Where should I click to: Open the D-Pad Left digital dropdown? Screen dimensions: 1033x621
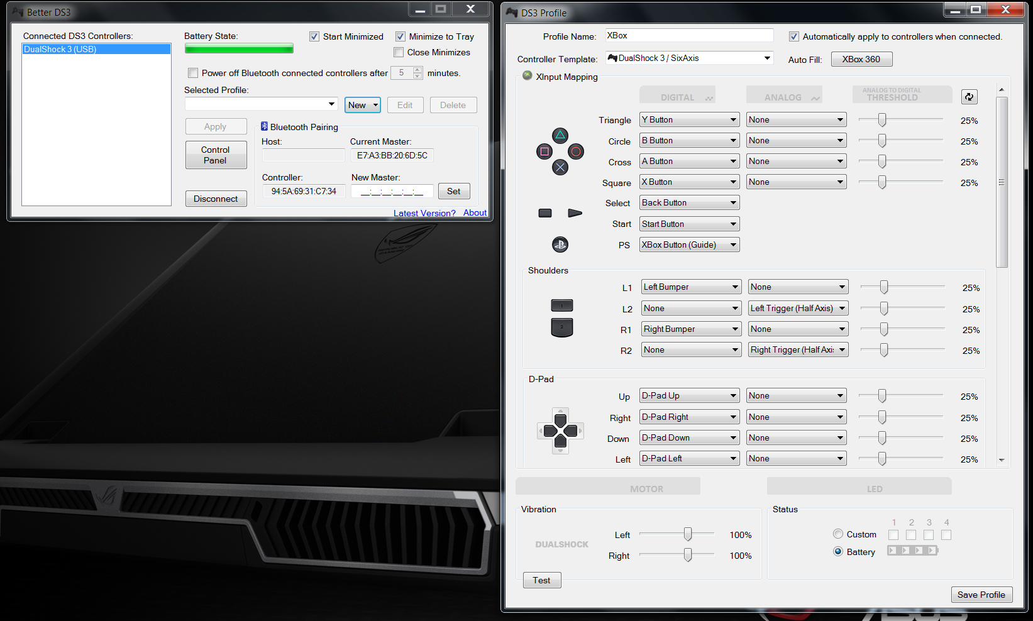pos(689,458)
